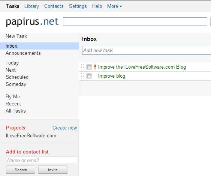Click New Task in the sidebar
Viewport: 211px width, 176px height.
pos(16,36)
